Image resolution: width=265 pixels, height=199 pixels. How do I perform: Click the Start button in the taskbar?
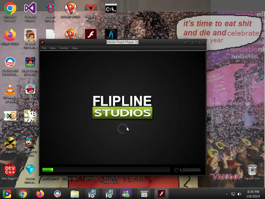tap(7, 194)
